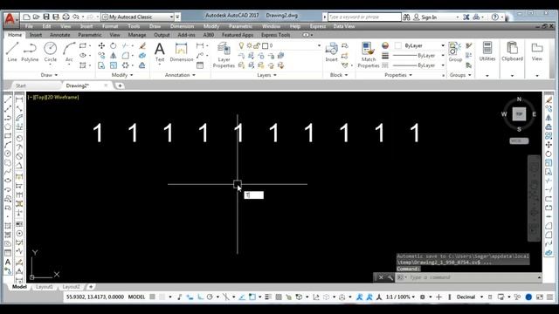Toggle the layer on/off lightbulb icon
The height and width of the screenshot is (314, 559).
tap(241, 45)
